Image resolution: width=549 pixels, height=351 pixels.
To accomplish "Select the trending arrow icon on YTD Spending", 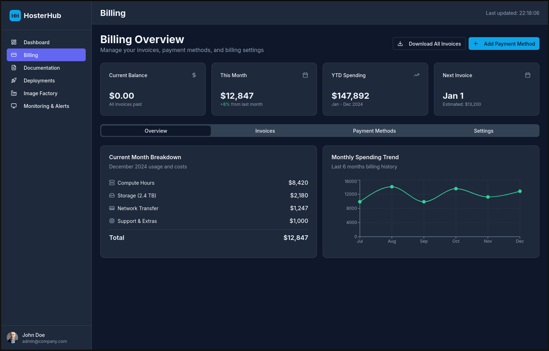I will [416, 75].
